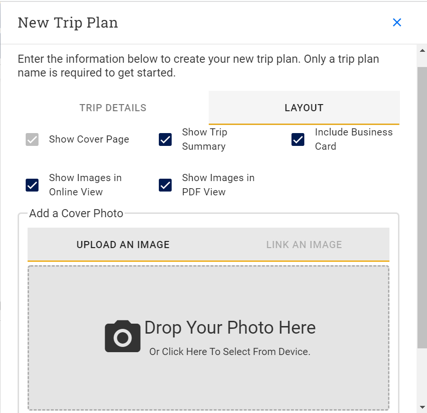The width and height of the screenshot is (427, 413).
Task: Switch to the Trip Details tab
Action: click(x=113, y=108)
